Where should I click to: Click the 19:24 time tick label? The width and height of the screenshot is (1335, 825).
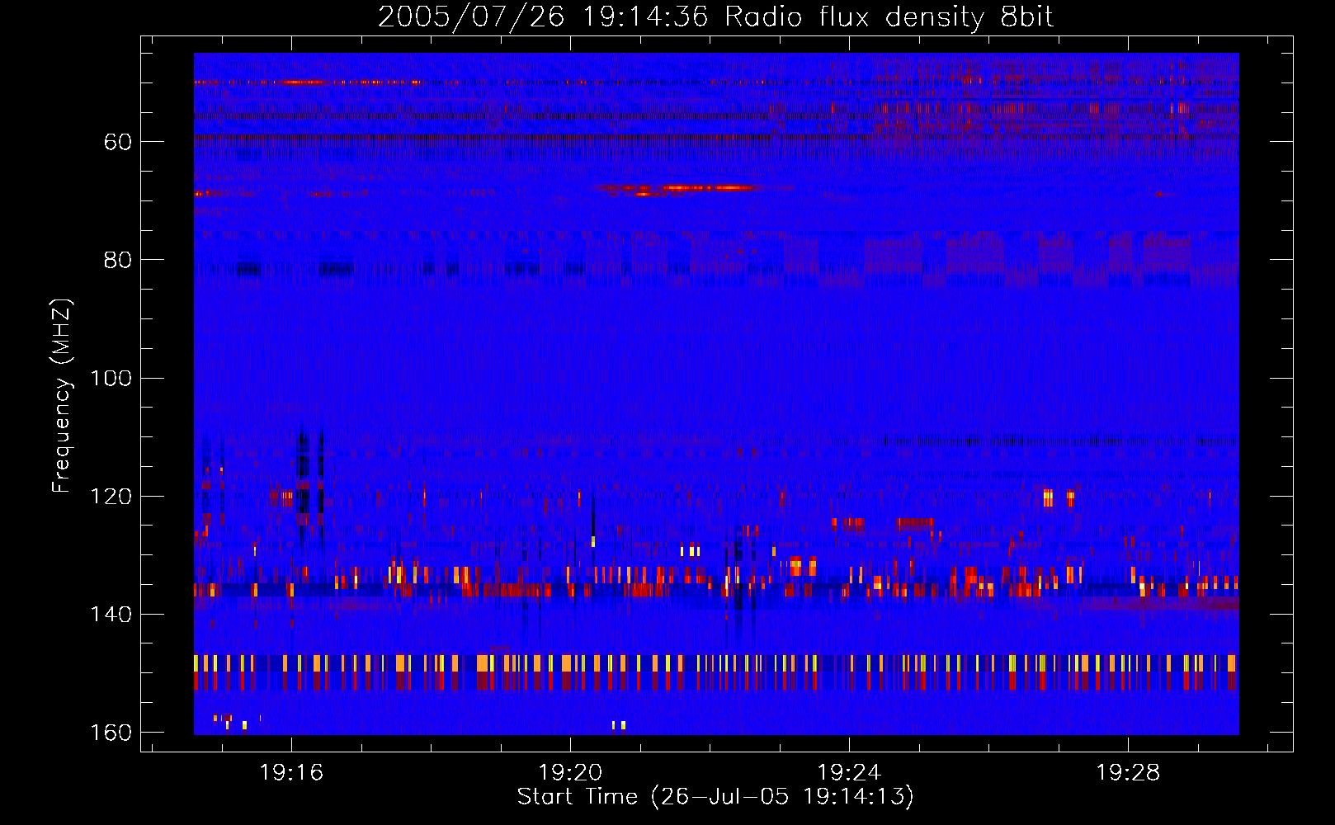click(849, 773)
